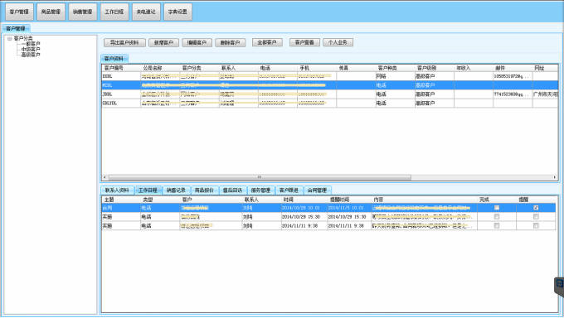564x318 pixels.
Task: Open the 字典设置 module
Action: pos(177,12)
